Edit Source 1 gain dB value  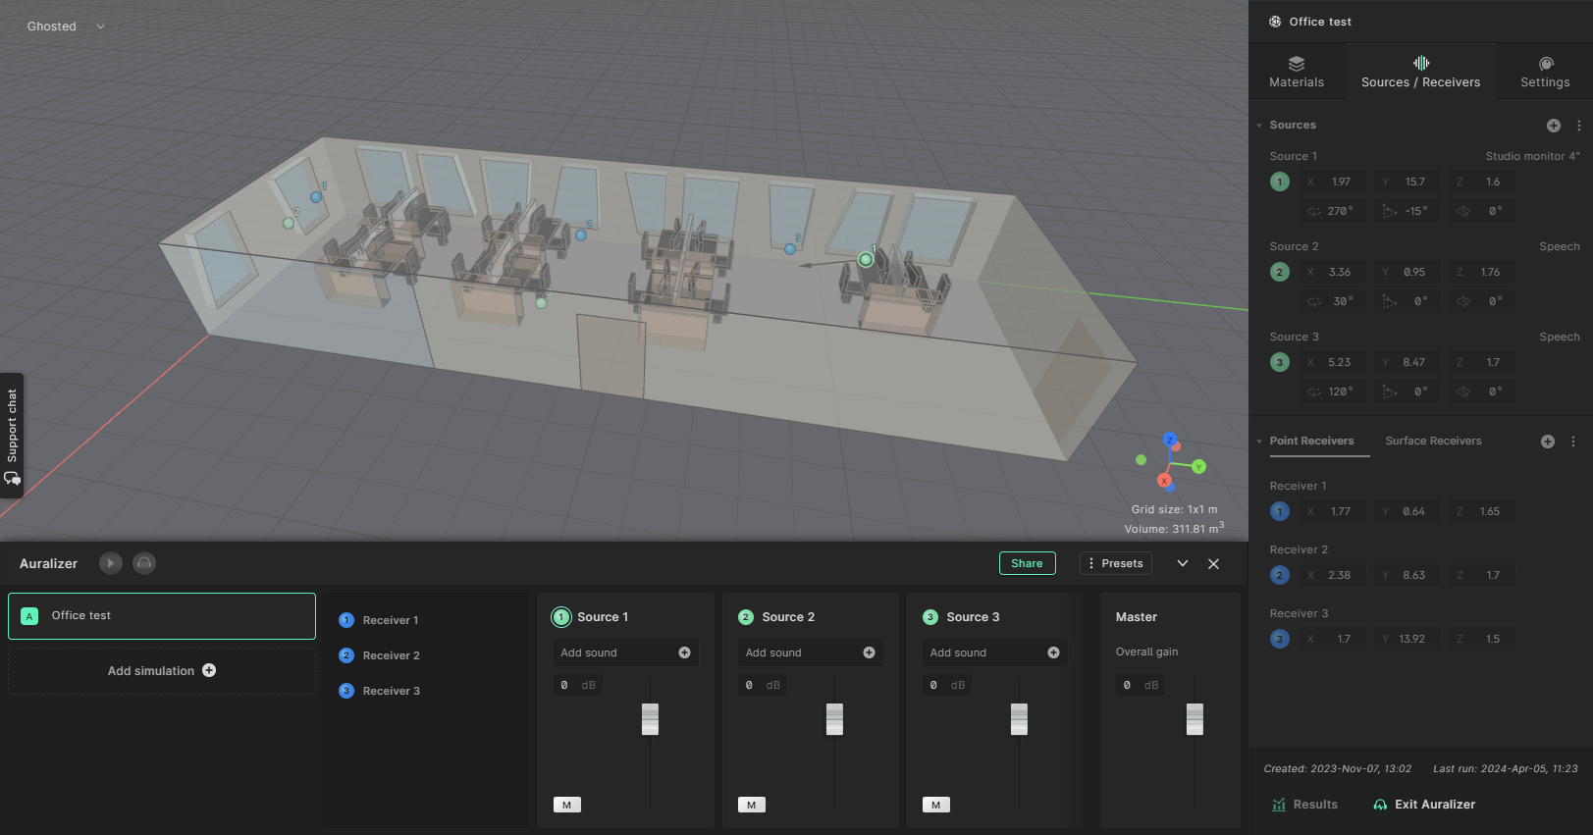point(577,685)
